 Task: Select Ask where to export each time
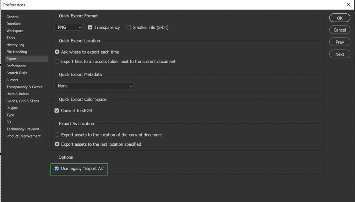point(57,52)
